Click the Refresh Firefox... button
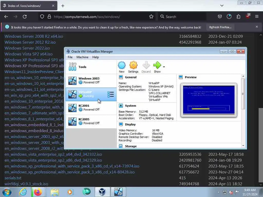The image size is (263, 197). coord(220,27)
